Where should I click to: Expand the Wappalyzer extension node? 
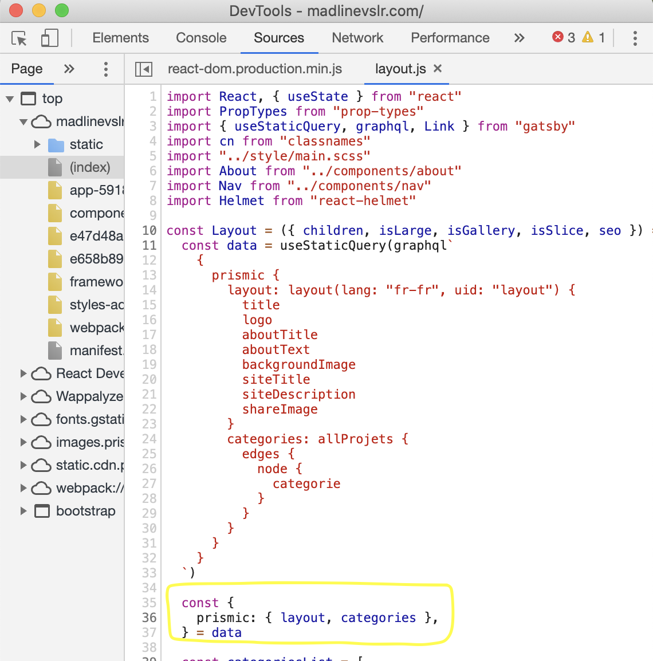(23, 396)
